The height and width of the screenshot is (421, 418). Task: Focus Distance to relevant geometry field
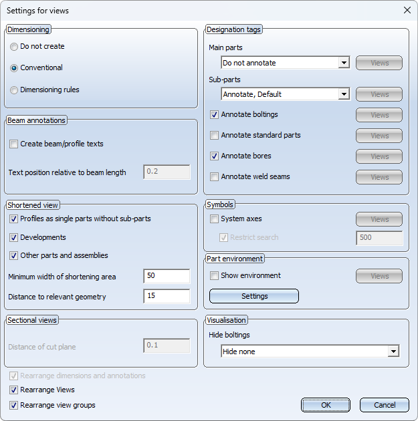[x=167, y=296]
